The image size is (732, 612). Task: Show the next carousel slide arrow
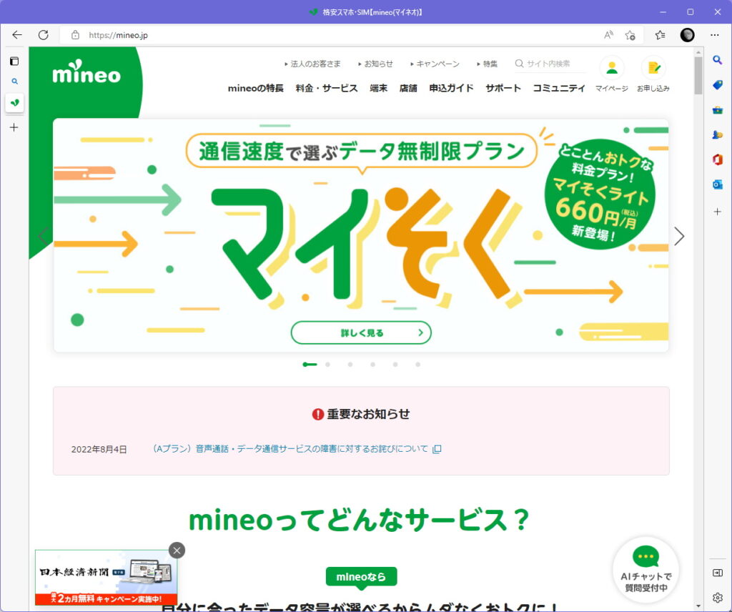tap(679, 236)
